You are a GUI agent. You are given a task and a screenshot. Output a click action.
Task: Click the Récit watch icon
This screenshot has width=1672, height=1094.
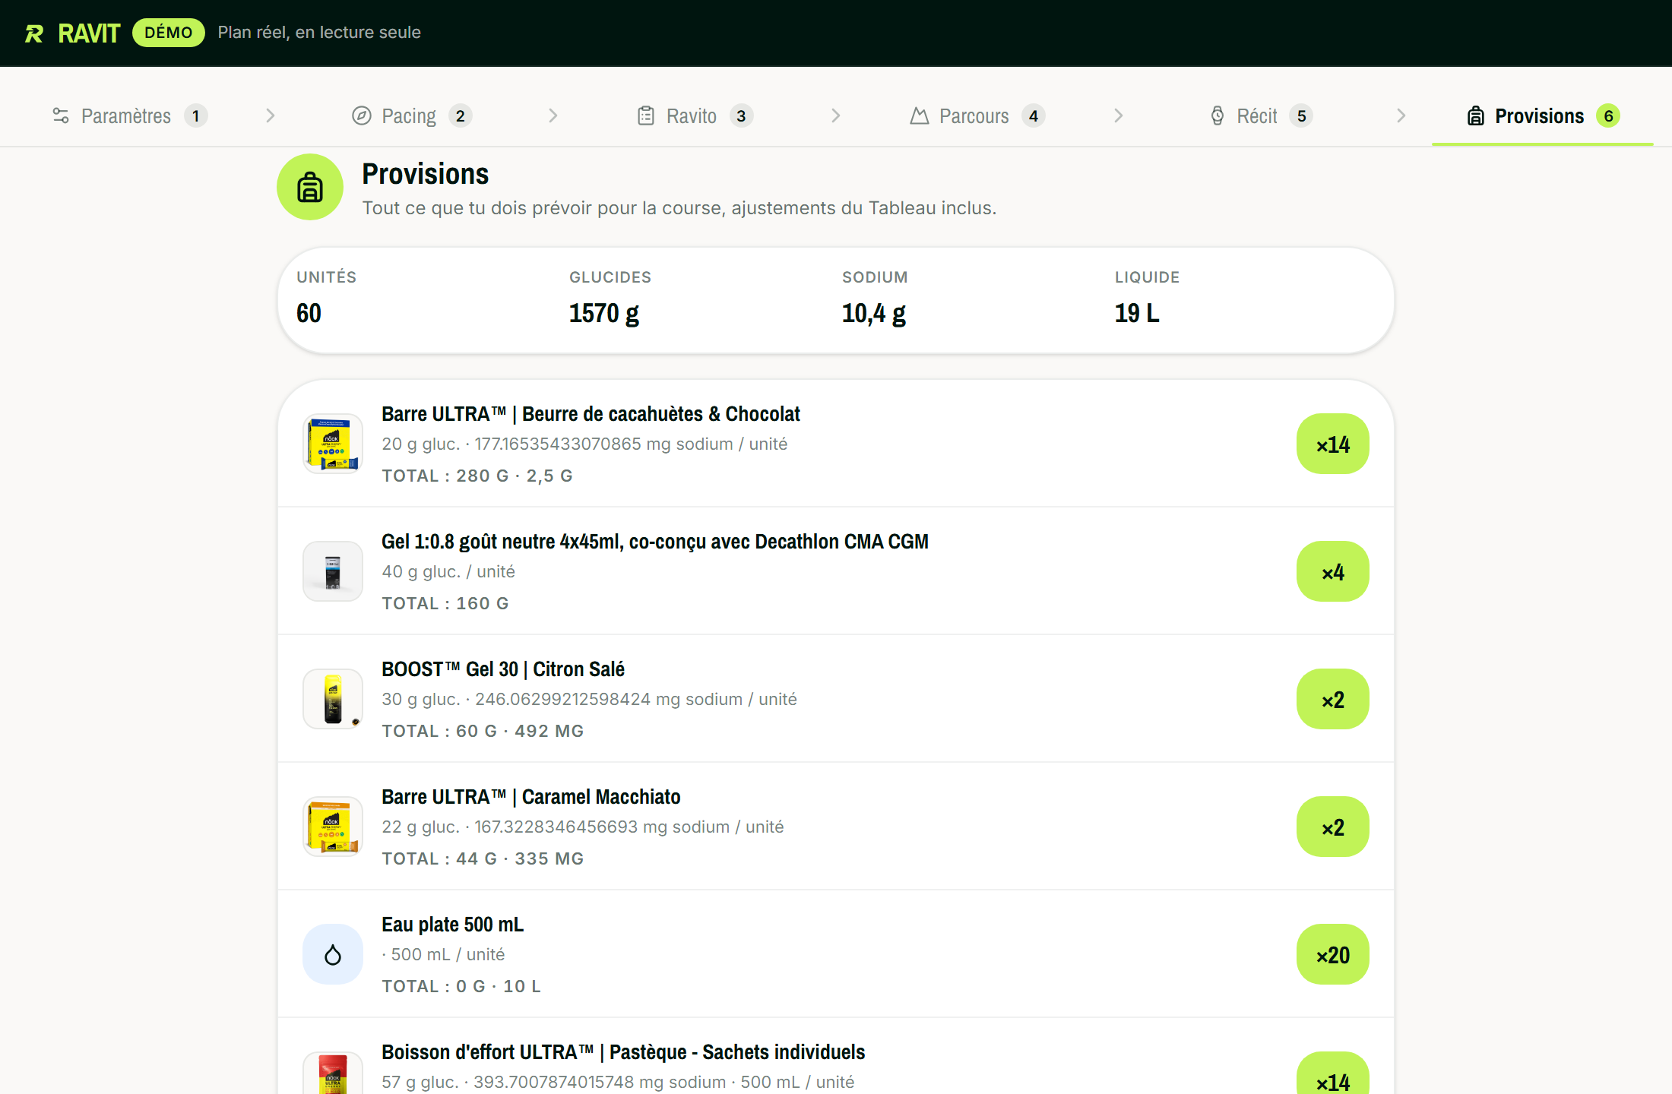(x=1218, y=115)
